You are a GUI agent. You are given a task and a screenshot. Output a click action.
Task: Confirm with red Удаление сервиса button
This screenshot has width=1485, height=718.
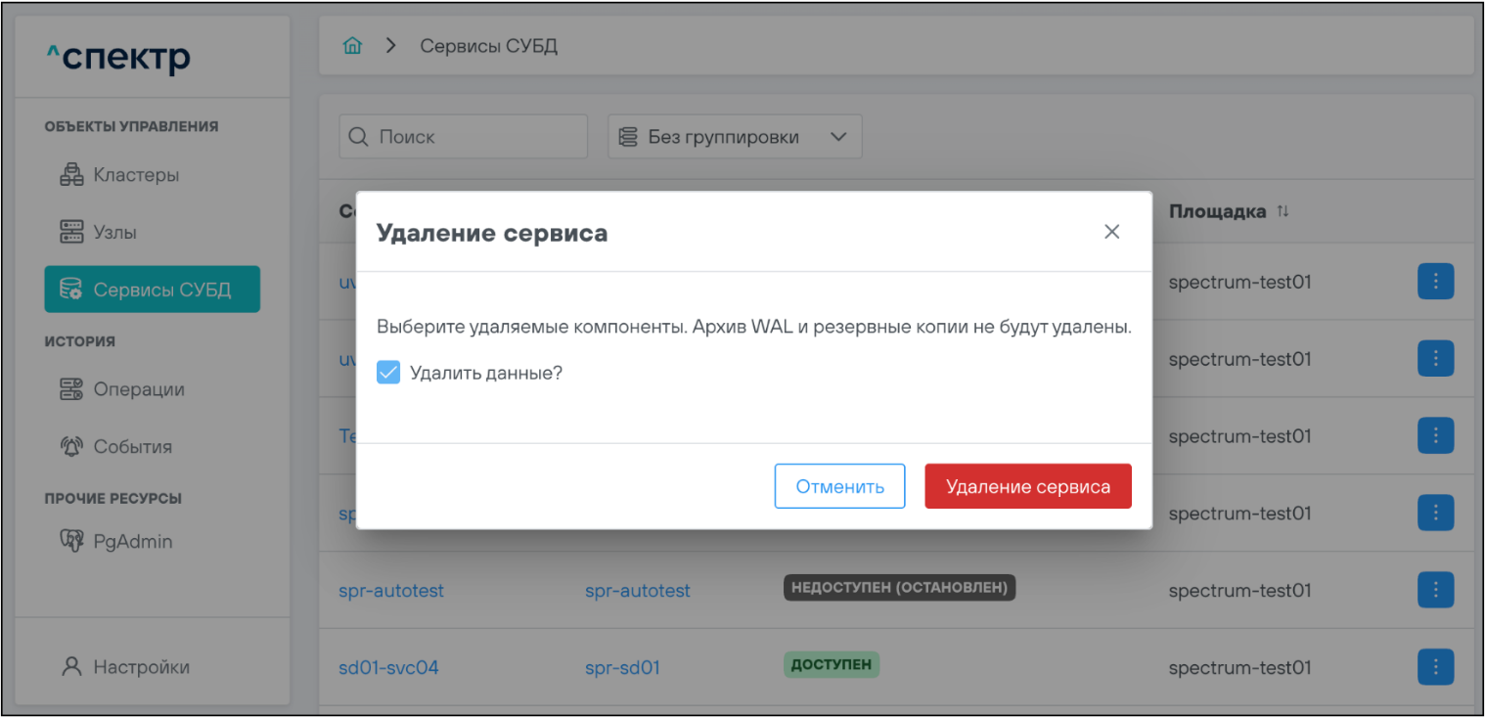[x=1027, y=486]
